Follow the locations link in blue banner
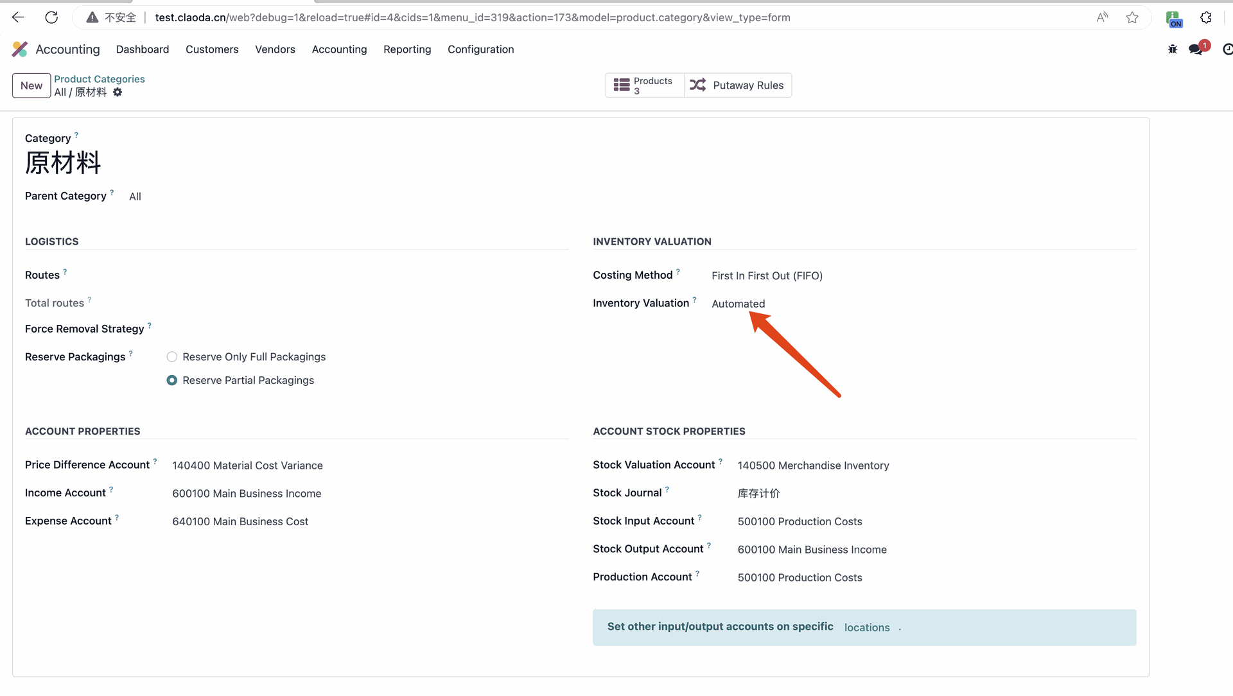 [x=867, y=628]
